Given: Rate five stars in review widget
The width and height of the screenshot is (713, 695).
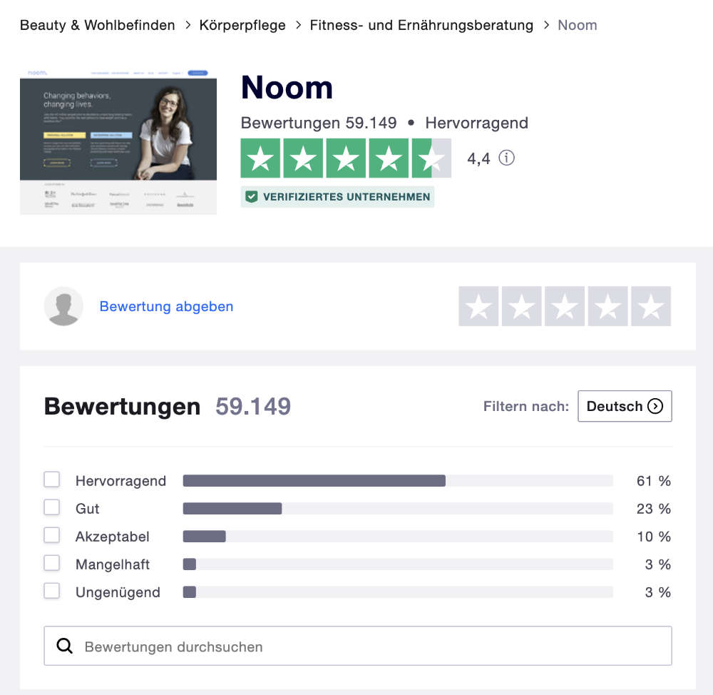Looking at the screenshot, I should tap(651, 306).
